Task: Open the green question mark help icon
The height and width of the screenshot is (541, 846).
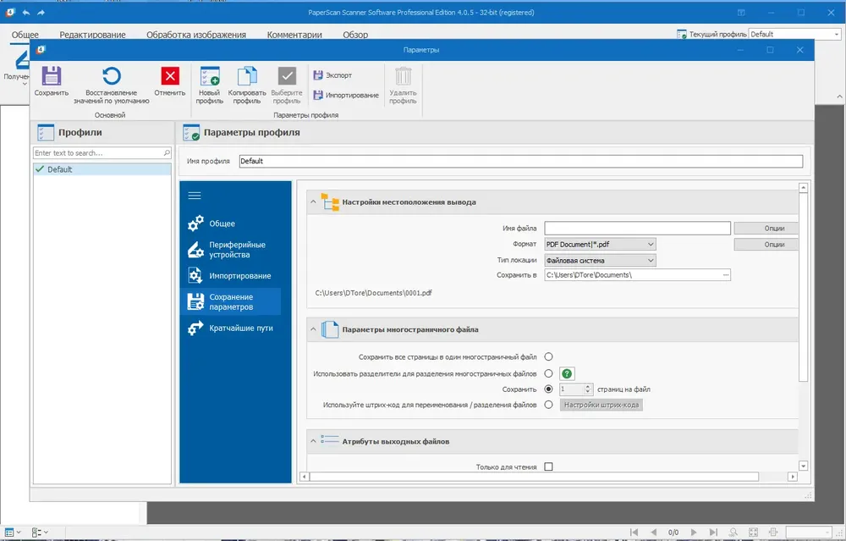Action: tap(567, 373)
